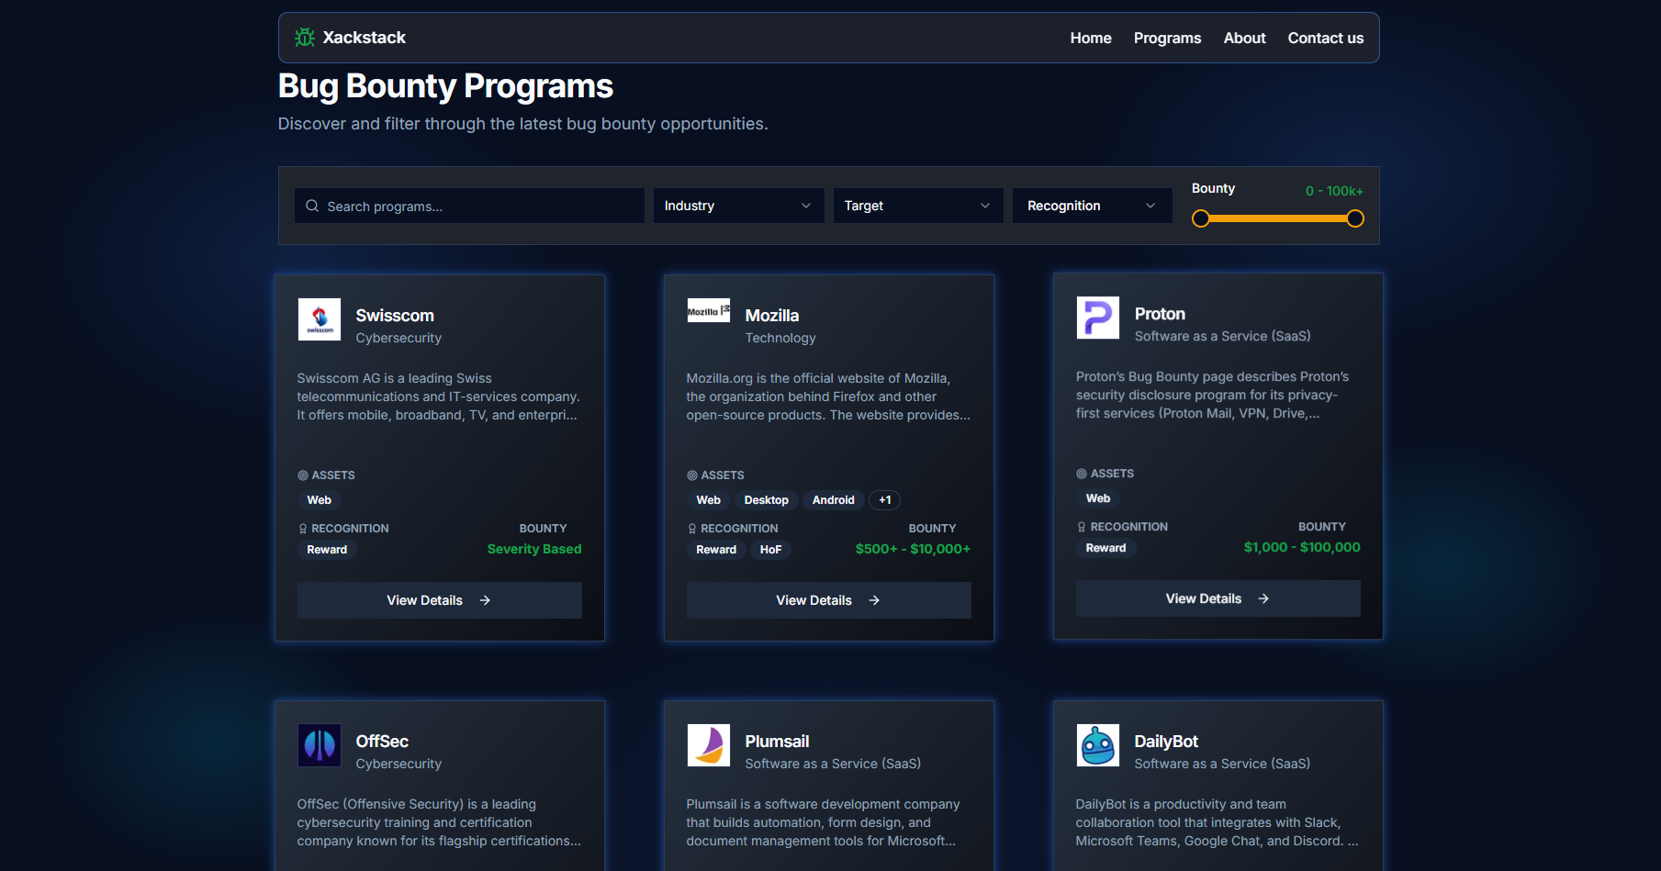View Details of the Proton program
The height and width of the screenshot is (871, 1661).
pos(1218,598)
